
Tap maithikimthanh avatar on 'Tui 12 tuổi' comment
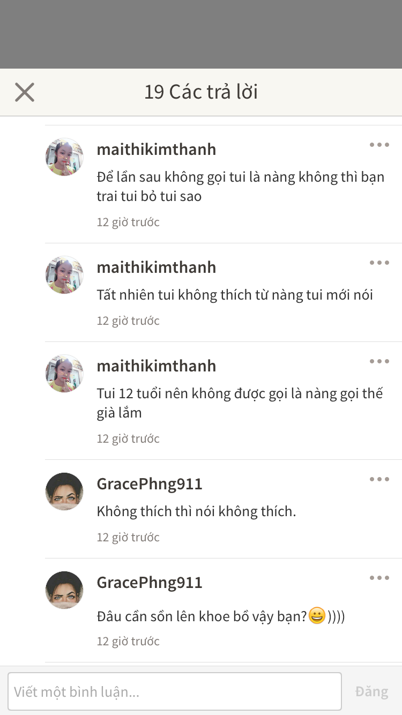pos(64,374)
